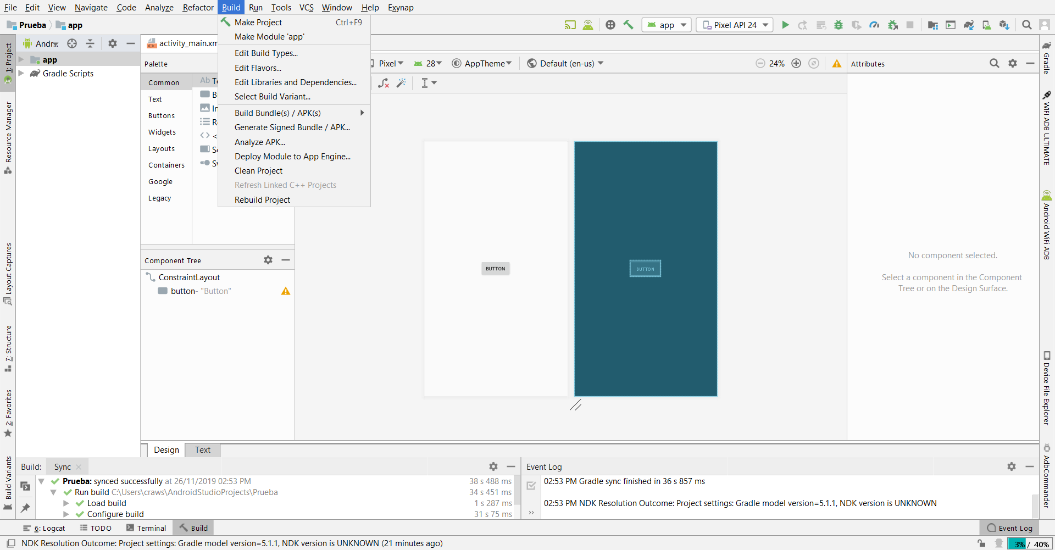Click the Debug app bug icon
This screenshot has width=1055, height=550.
pyautogui.click(x=839, y=25)
